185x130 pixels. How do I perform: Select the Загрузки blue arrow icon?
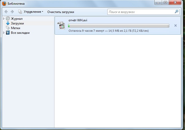tap(8, 23)
